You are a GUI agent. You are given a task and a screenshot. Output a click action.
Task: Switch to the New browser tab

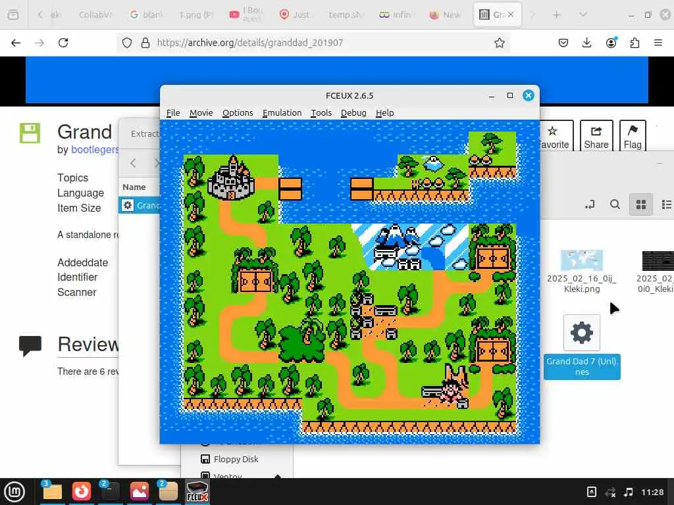[446, 14]
